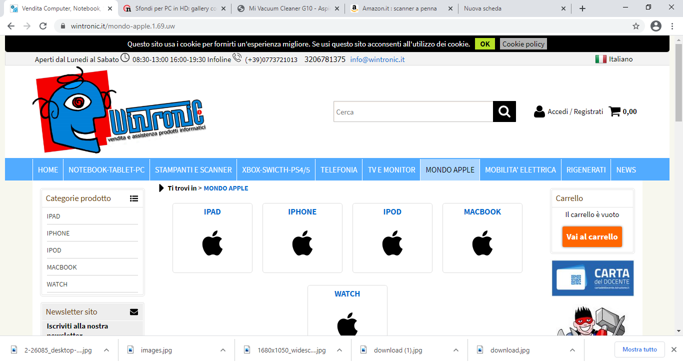This screenshot has width=683, height=364.
Task: Click the user account silhouette icon
Action: point(539,111)
